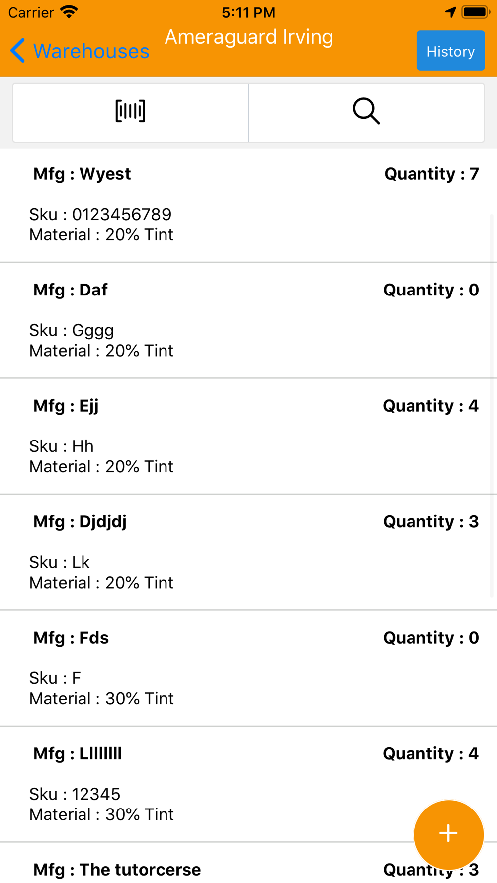Tap the location services arrow icon
This screenshot has width=497, height=883.
pyautogui.click(x=450, y=12)
